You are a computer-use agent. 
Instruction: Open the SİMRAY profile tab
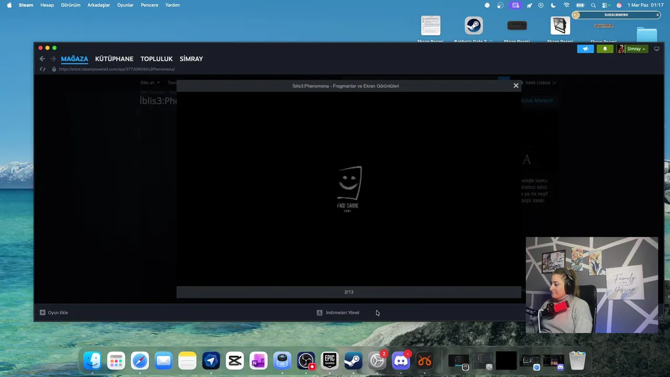pyautogui.click(x=191, y=59)
